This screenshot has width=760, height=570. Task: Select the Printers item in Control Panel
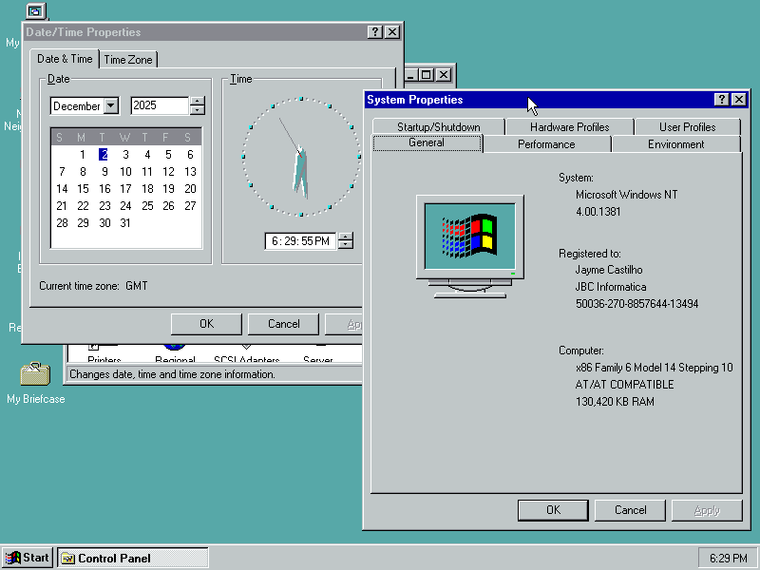point(104,358)
